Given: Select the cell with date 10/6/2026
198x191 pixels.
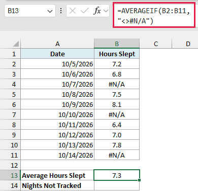Looking at the screenshot, I should coord(57,74).
